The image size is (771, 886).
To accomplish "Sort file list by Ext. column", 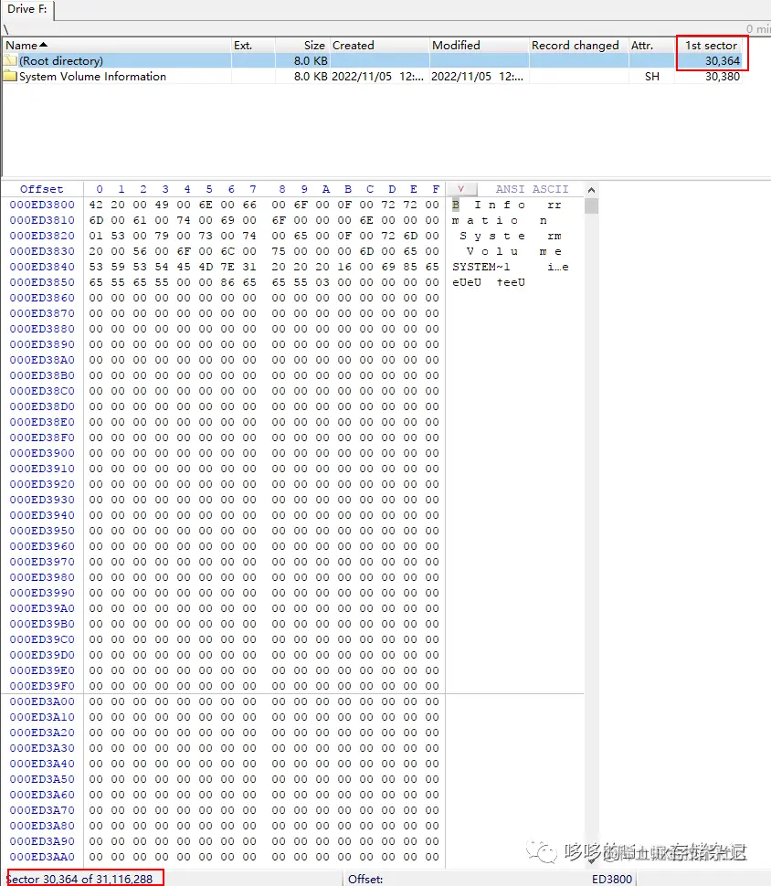I will point(253,45).
